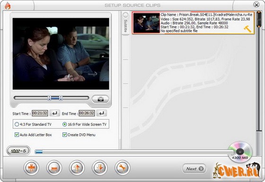The image size is (265, 182).
Task: Click the left trim marker on seek bar
Action: click(49, 98)
